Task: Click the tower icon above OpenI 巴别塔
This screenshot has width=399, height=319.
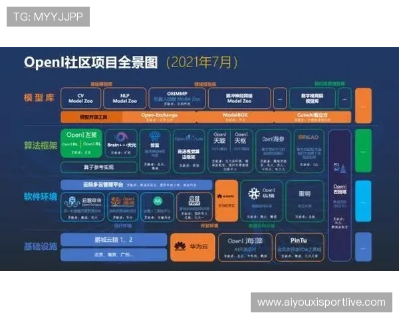Action: click(342, 168)
